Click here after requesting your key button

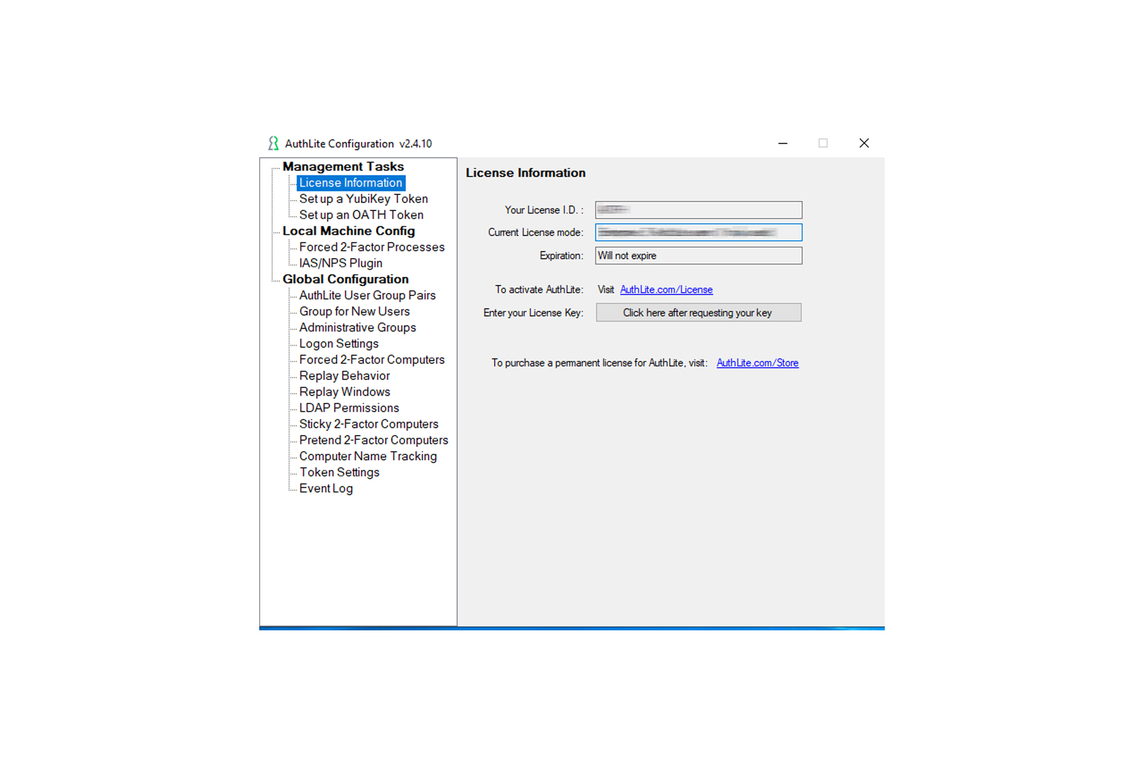(698, 313)
